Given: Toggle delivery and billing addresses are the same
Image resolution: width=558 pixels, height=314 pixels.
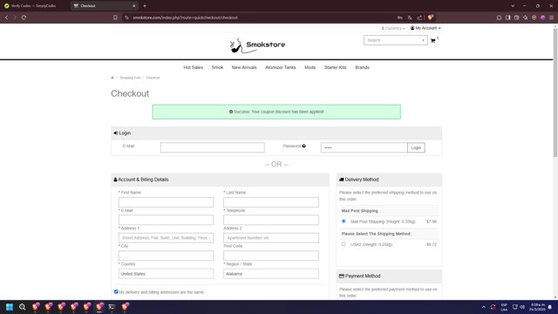Looking at the screenshot, I should [x=116, y=292].
